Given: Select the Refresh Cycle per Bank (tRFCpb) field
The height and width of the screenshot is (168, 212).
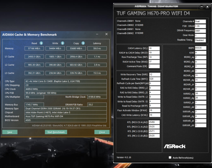Looking at the screenshot, I should pyautogui.click(x=155, y=83).
